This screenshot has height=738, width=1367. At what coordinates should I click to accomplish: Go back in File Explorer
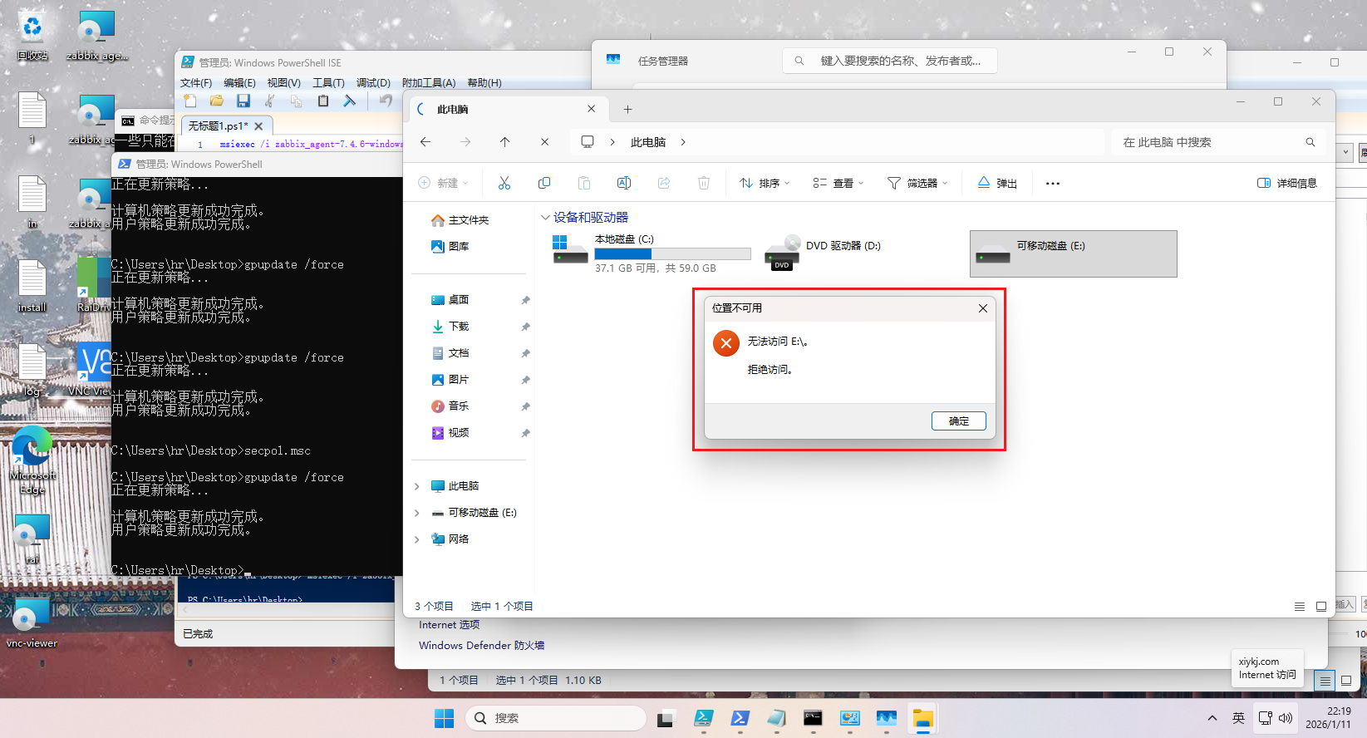(425, 142)
